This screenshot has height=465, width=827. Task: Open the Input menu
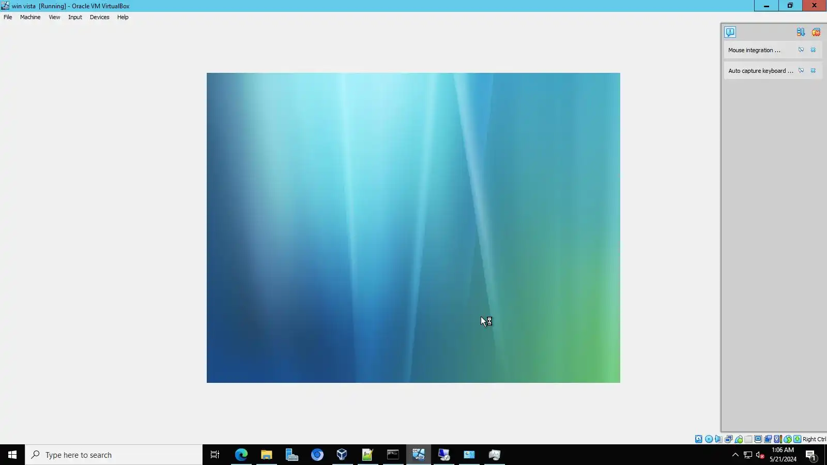click(x=75, y=17)
